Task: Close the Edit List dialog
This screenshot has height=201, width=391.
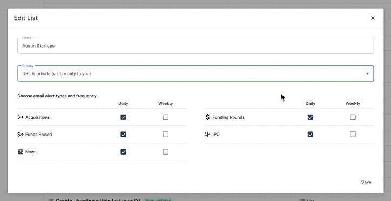Action: (373, 18)
